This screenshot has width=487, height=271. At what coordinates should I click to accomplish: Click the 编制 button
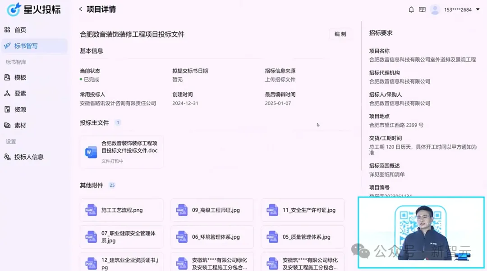tap(340, 34)
